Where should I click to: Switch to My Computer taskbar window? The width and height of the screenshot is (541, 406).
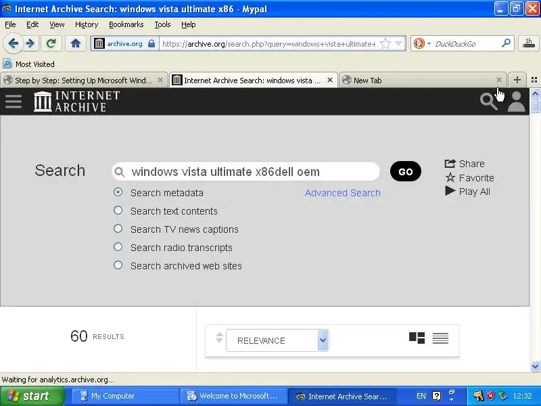point(126,396)
